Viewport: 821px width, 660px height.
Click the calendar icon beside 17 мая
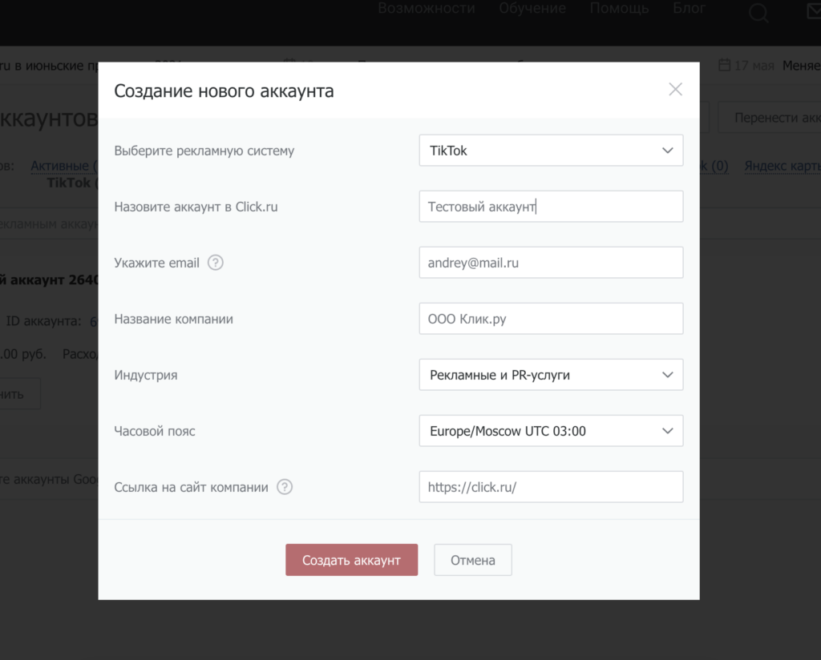[x=724, y=66]
